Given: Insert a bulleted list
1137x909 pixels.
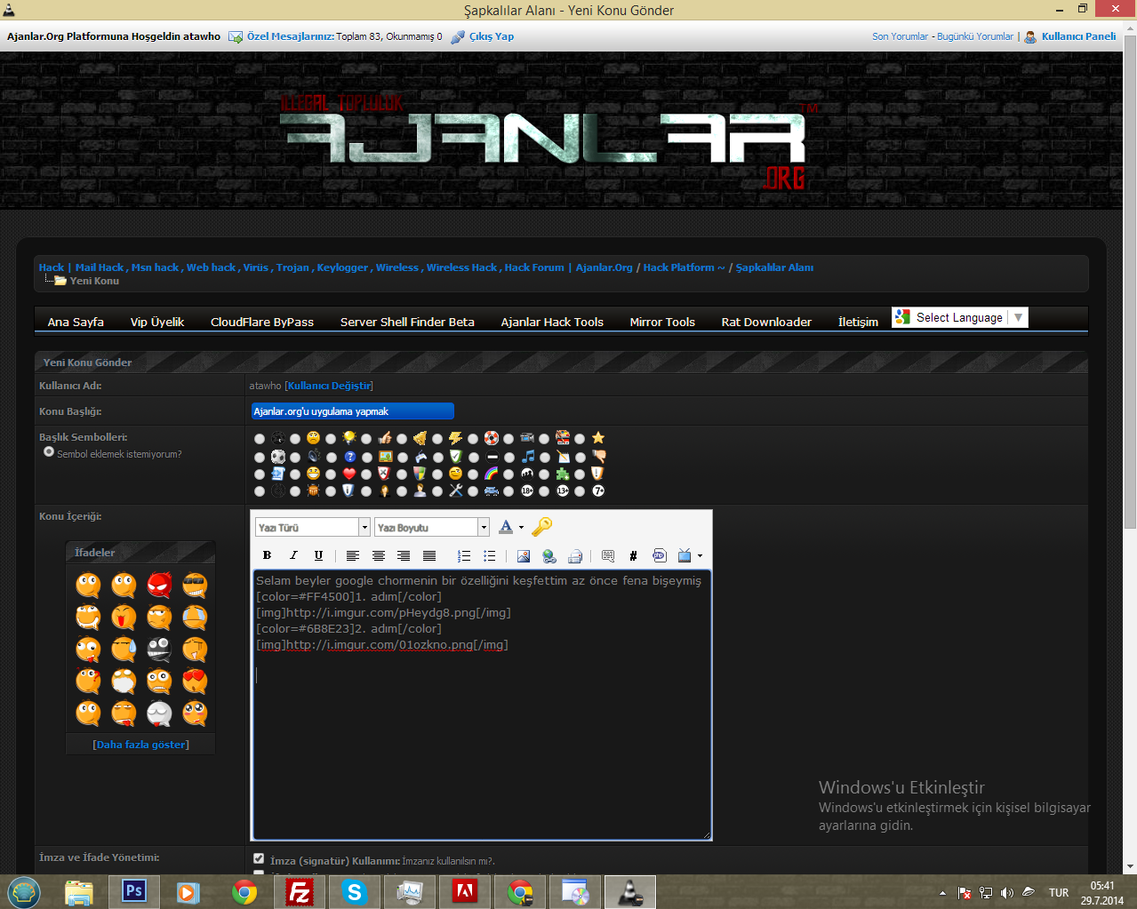Looking at the screenshot, I should point(489,555).
